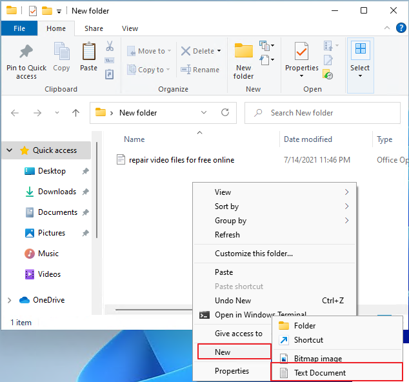Click the Rename button in Organize
409x382 pixels.
200,70
